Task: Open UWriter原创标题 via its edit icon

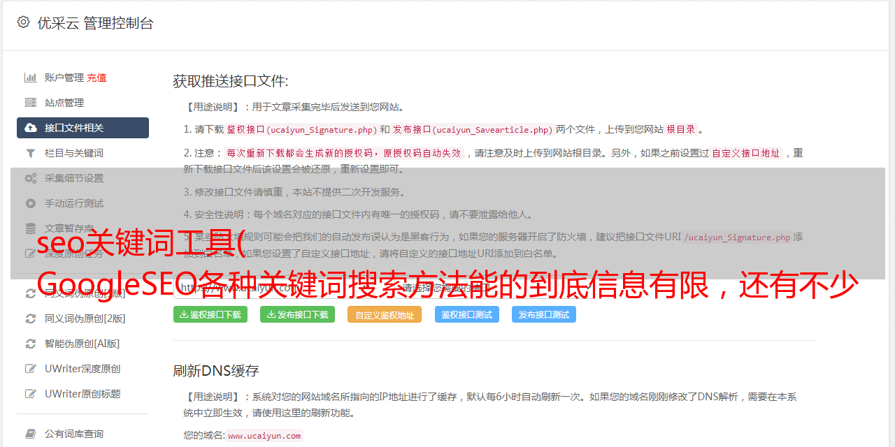Action: pos(31,394)
